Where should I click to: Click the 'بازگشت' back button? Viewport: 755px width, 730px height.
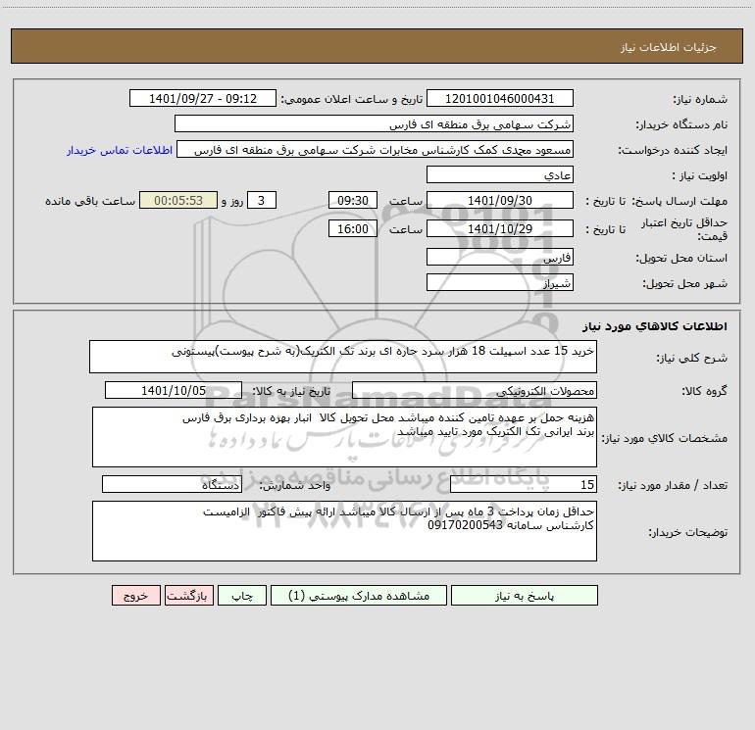coord(188,595)
